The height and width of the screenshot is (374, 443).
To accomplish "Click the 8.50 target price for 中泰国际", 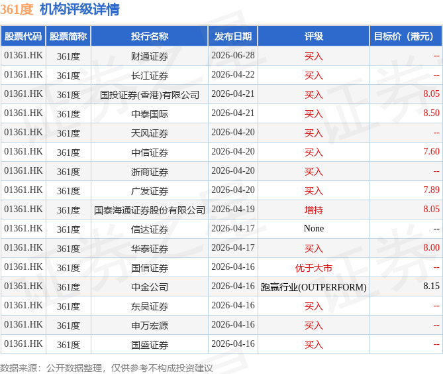I will [x=431, y=113].
